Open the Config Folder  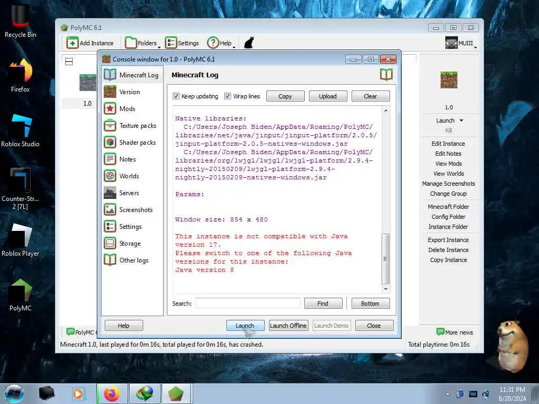[x=448, y=216]
